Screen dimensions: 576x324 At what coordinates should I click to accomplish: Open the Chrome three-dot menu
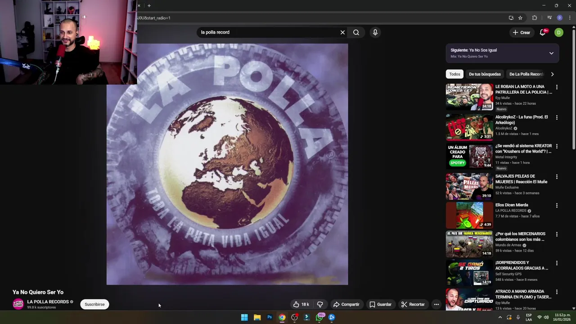coord(570,18)
